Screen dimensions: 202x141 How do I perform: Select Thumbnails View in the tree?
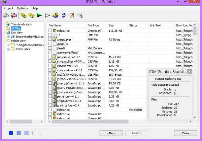tap(21, 24)
